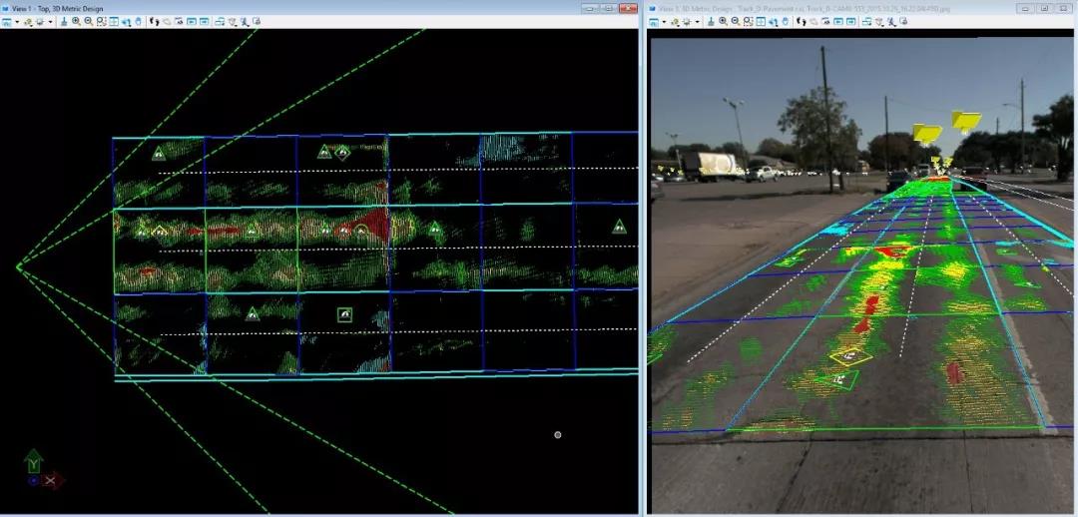Select Zoom Out tool in View 1
The height and width of the screenshot is (517, 1078).
pos(89,21)
